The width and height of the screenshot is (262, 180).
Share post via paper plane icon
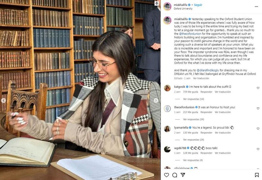coord(183,175)
